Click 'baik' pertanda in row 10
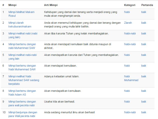Image resolution: width=158 pixels, height=119 pixels. [x=144, y=112]
